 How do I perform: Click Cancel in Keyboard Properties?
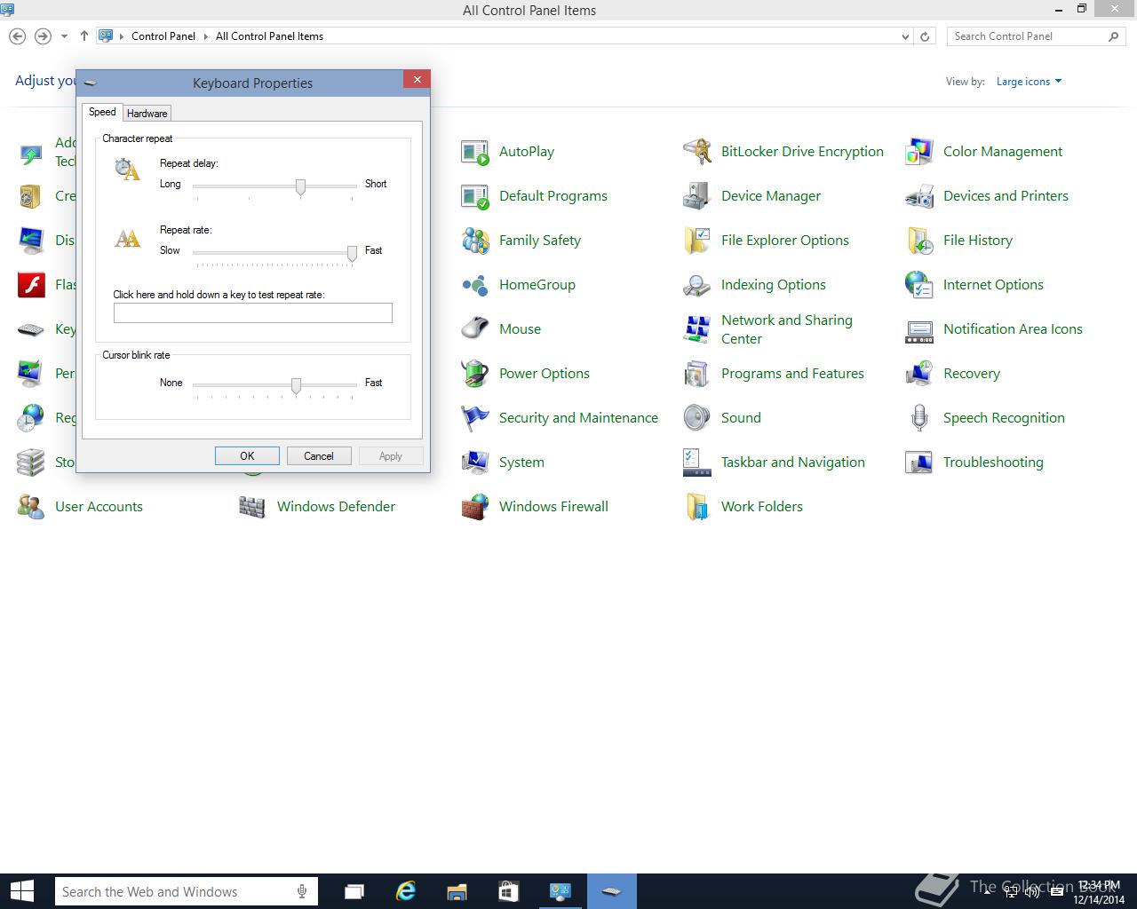coord(319,456)
